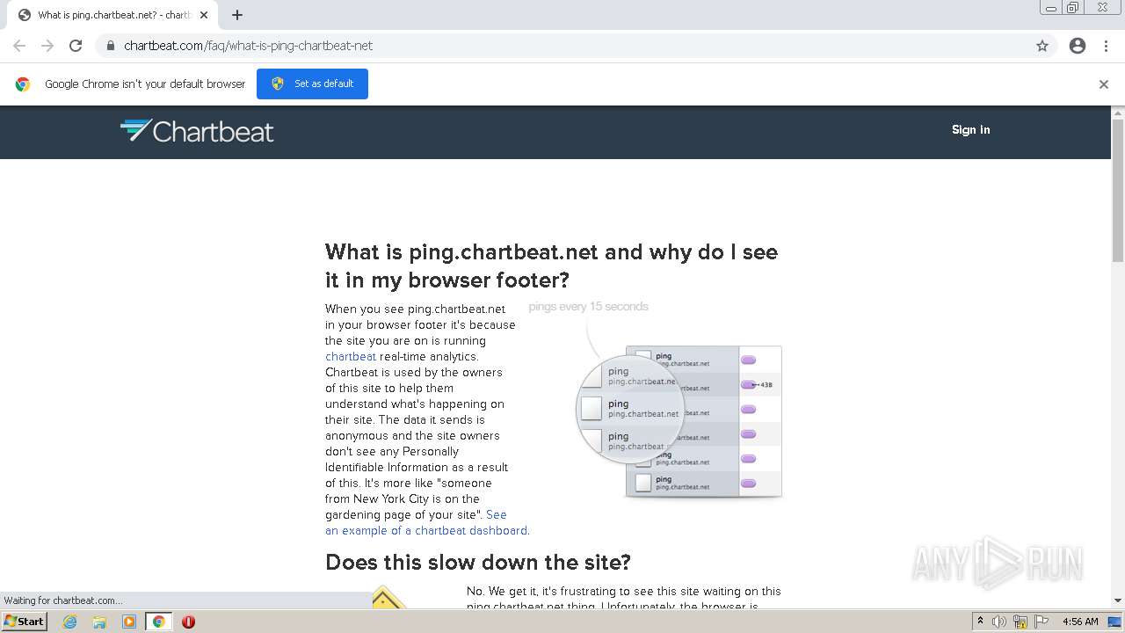Open File Explorer from the taskbar
The image size is (1125, 633).
[99, 622]
